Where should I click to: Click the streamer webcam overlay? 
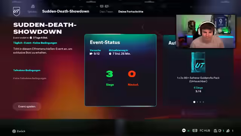[206, 31]
